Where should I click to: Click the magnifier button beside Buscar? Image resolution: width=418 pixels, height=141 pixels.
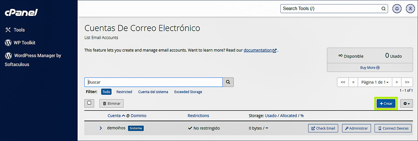point(228,82)
